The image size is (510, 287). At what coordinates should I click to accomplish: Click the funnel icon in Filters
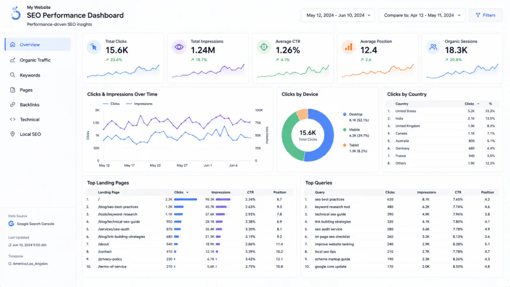tap(478, 15)
